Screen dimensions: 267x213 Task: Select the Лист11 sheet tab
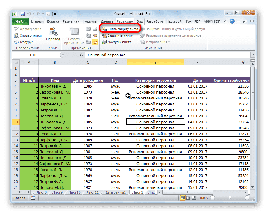[x=93, y=192]
